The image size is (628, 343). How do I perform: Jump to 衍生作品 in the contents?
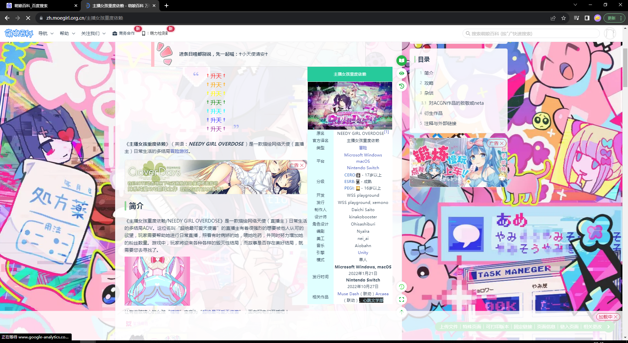[x=433, y=113]
